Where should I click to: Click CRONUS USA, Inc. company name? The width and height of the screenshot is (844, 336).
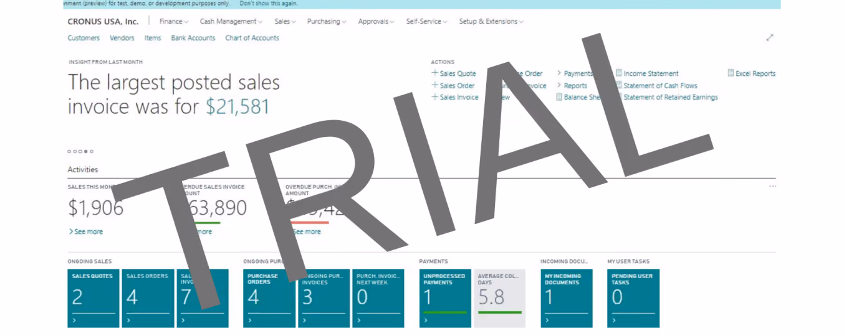tap(103, 21)
